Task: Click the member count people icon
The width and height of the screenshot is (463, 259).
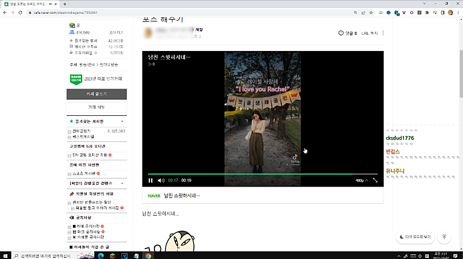Action: click(x=72, y=32)
